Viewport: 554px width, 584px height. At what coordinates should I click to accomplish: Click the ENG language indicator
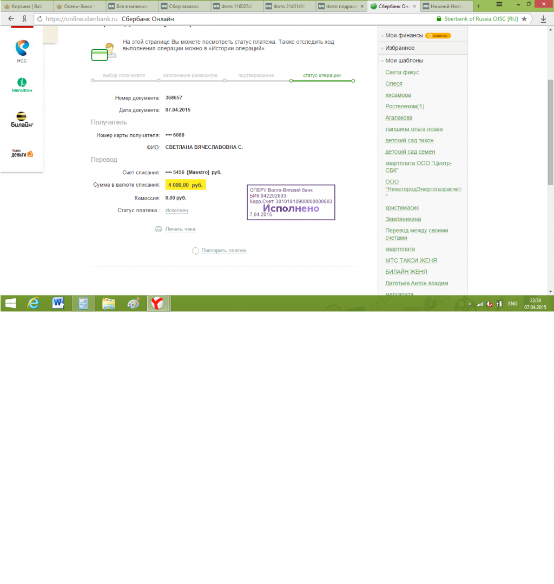513,304
